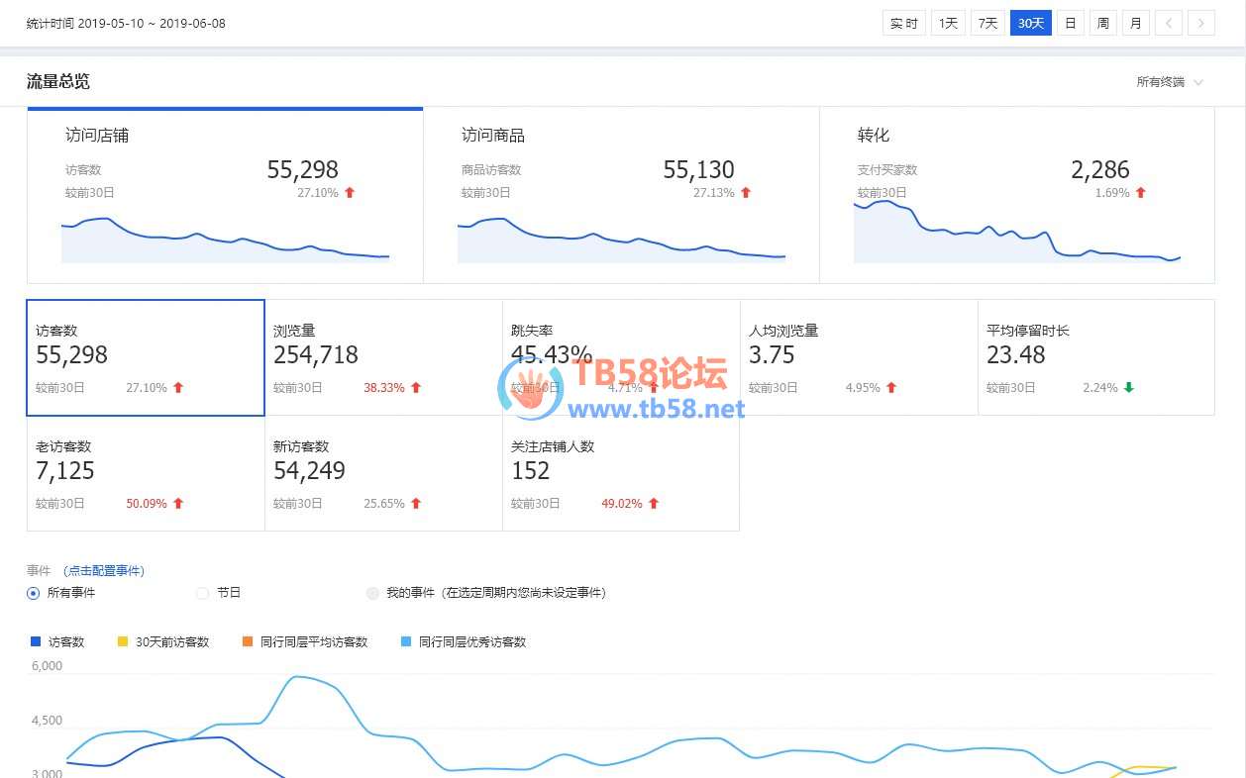Select the 我的事件 radio option
The image size is (1246, 778).
coord(372,593)
